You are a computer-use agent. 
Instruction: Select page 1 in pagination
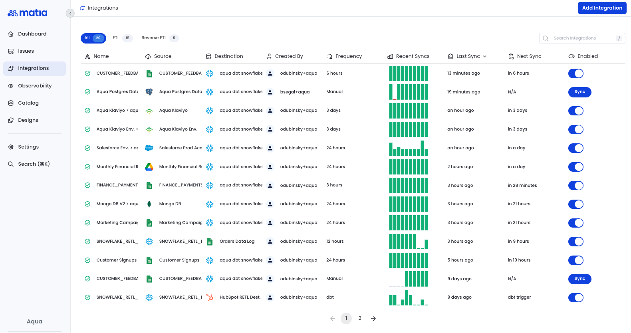pos(346,318)
